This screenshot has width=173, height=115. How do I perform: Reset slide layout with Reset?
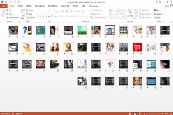point(29,14)
